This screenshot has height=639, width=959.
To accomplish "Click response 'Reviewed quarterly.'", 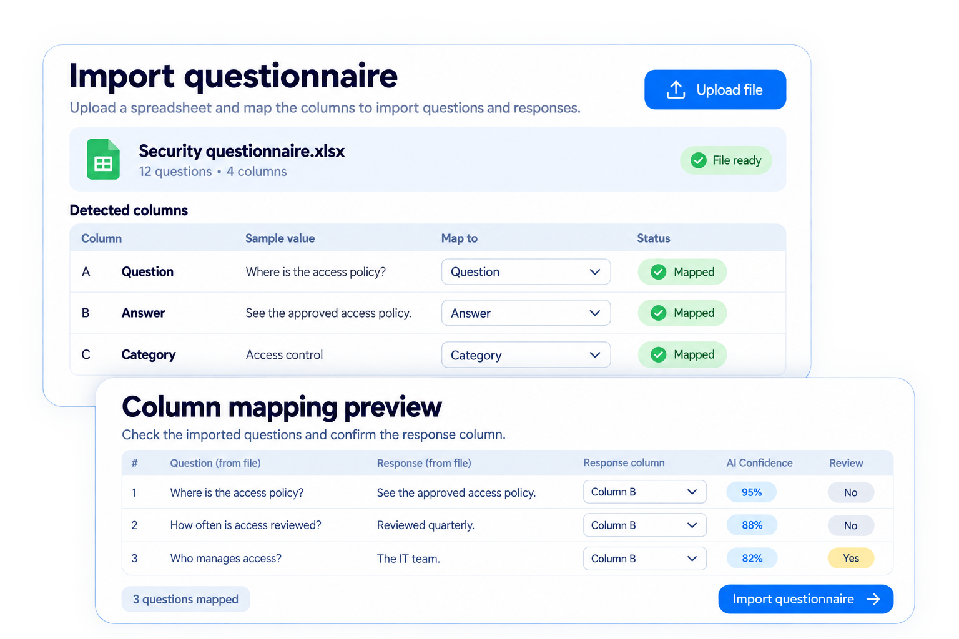I will (425, 525).
